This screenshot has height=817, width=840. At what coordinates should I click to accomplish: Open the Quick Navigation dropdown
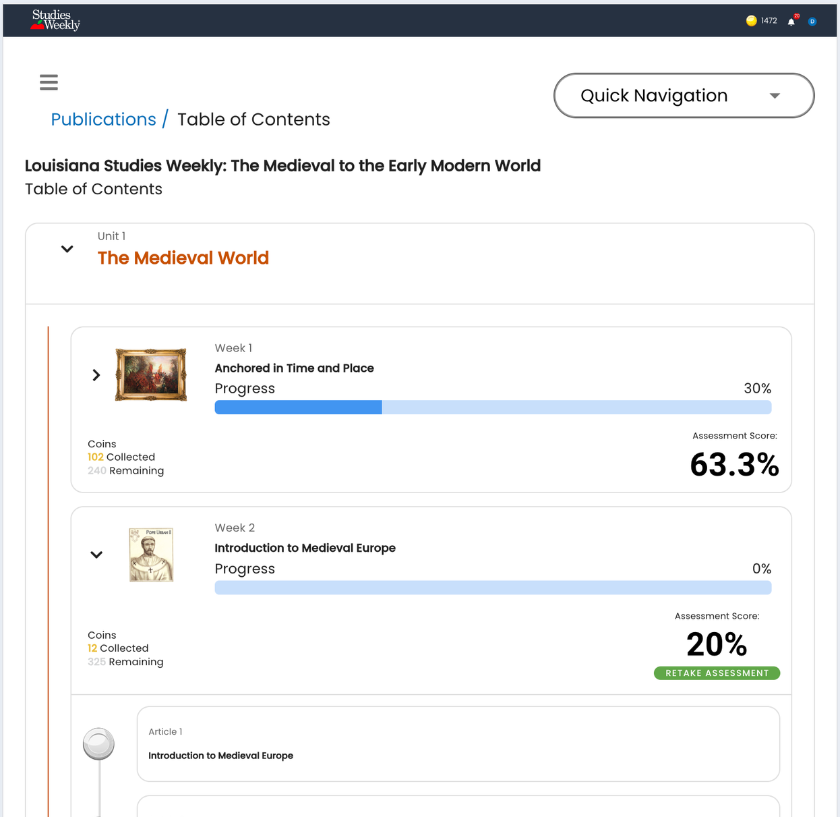pos(684,96)
